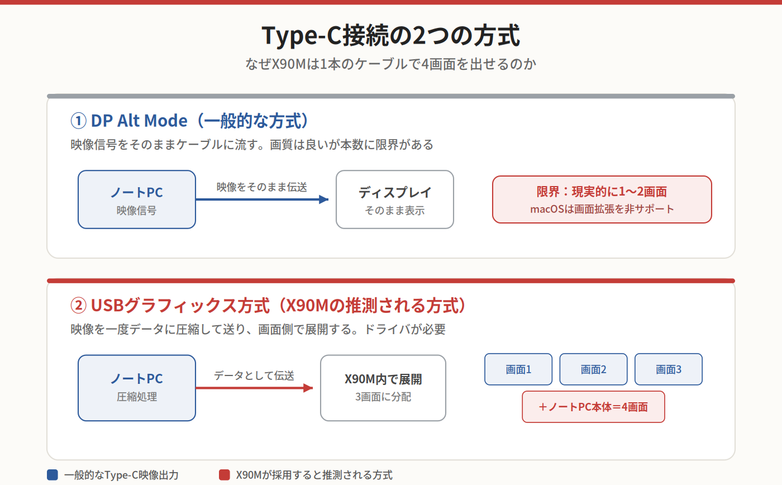This screenshot has width=782, height=485.
Task: Click the 画面3 box
Action: (669, 369)
